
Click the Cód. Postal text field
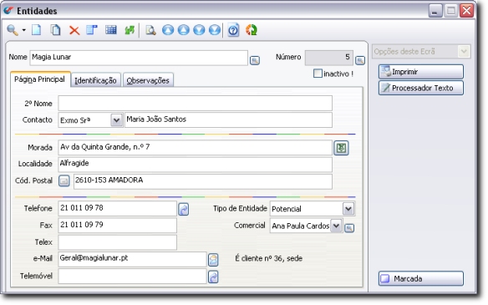pos(203,181)
